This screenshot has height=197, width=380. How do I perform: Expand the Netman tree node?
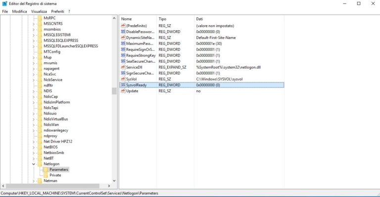[34, 181]
